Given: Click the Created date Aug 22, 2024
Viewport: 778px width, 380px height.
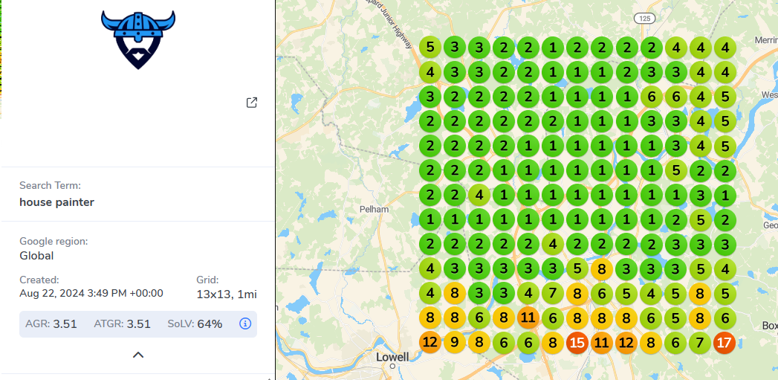Looking at the screenshot, I should point(91,294).
